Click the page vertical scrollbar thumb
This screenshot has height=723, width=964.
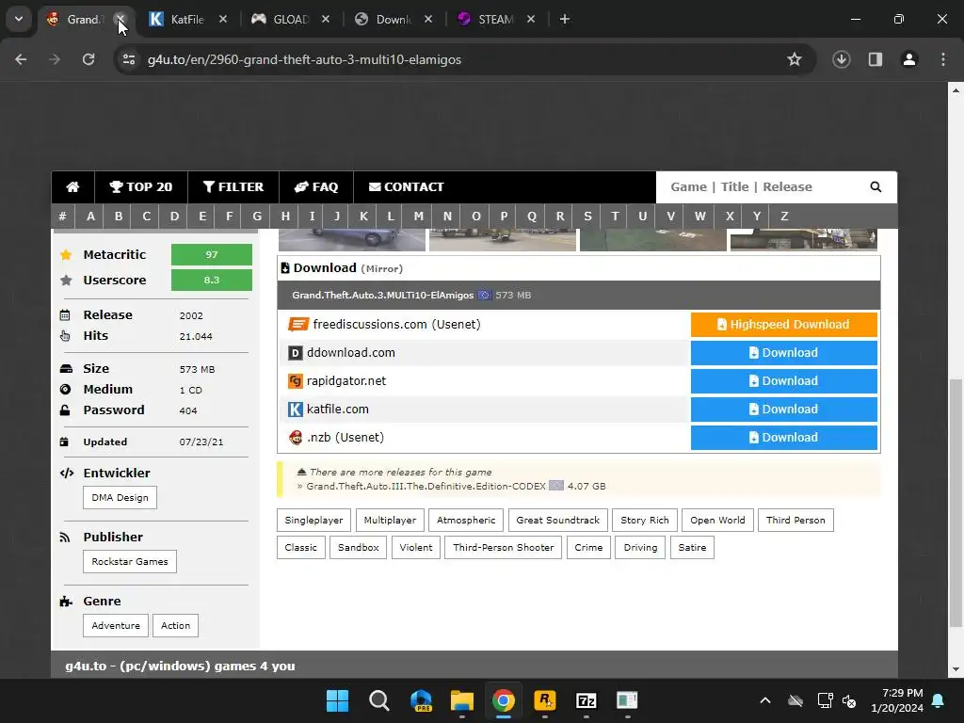coord(956,503)
